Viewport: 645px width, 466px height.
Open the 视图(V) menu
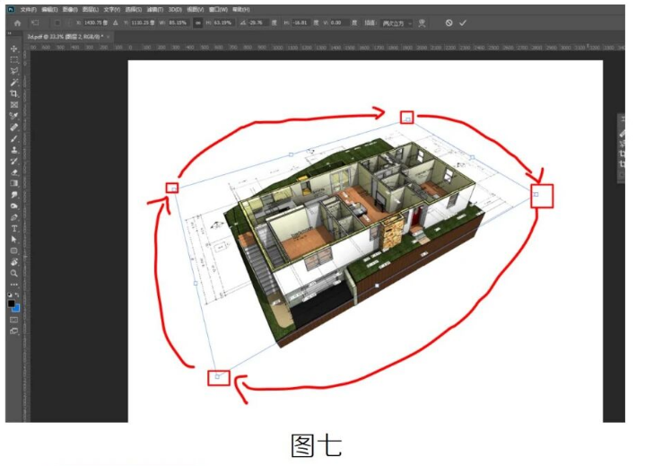[195, 10]
